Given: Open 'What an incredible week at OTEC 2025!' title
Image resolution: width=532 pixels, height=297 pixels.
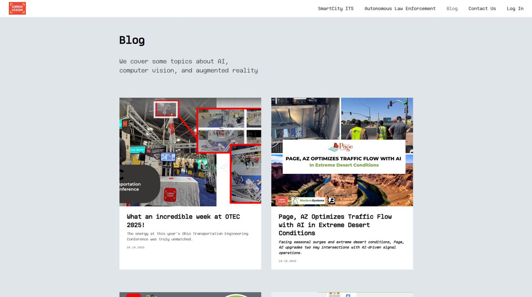Looking at the screenshot, I should tap(183, 221).
